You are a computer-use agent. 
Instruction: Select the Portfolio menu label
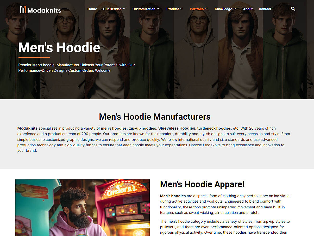(197, 9)
